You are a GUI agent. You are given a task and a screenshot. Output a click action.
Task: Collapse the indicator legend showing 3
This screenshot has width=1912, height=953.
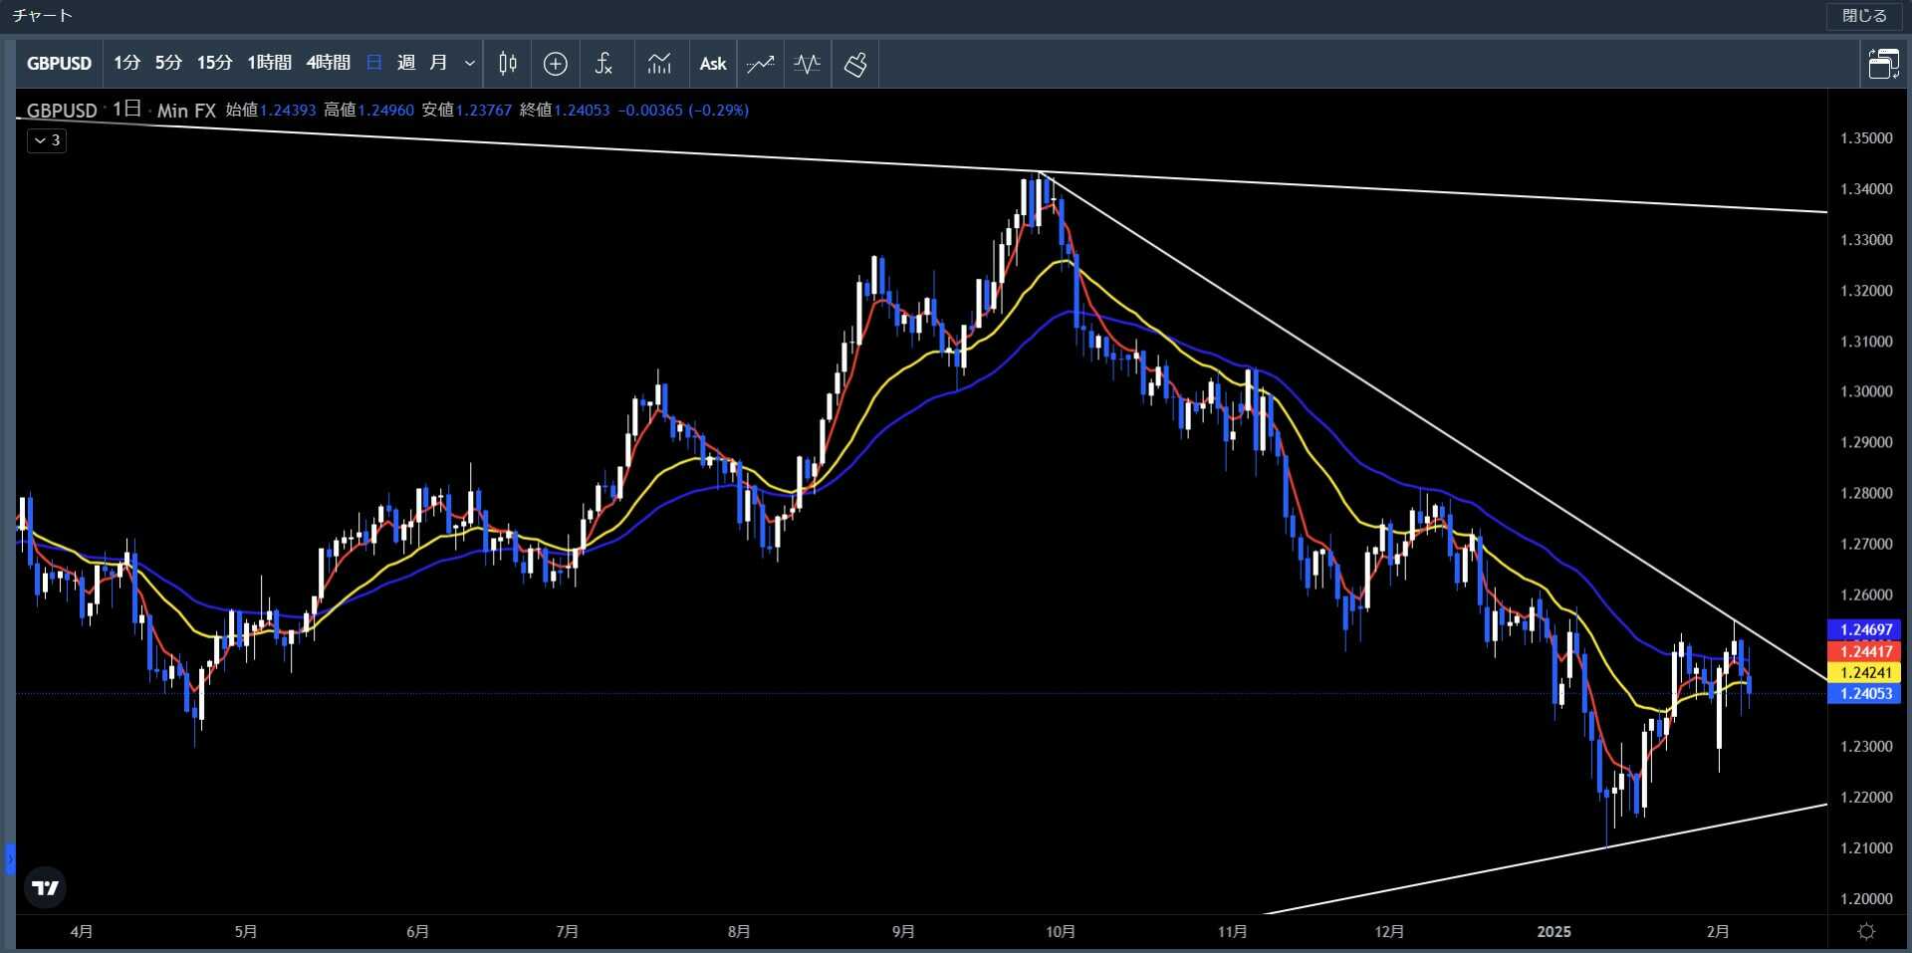click(47, 140)
